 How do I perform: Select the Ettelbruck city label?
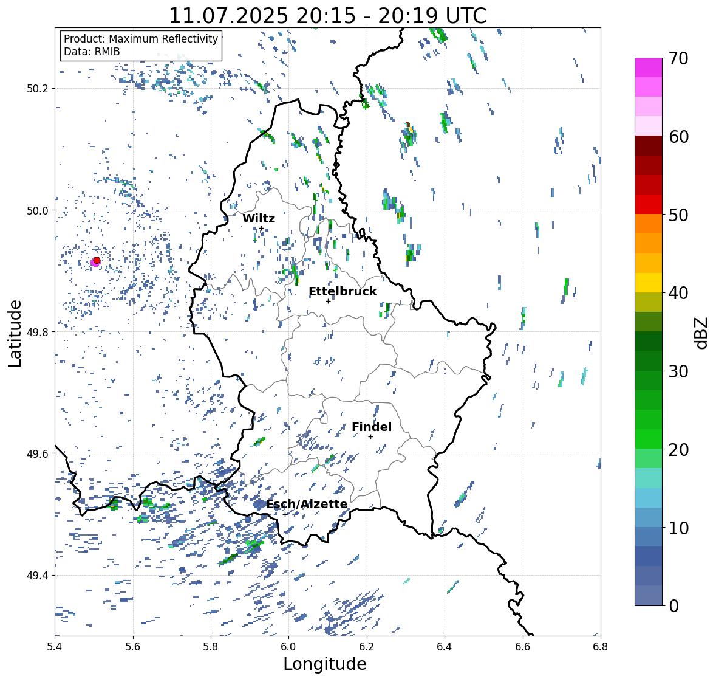click(x=343, y=291)
